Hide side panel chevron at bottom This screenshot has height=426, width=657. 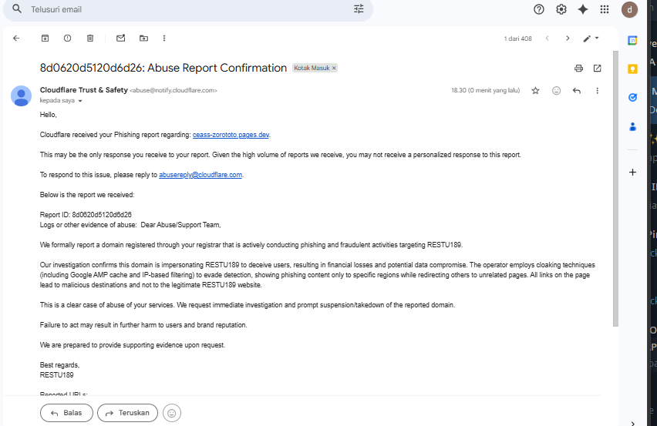tap(632, 423)
